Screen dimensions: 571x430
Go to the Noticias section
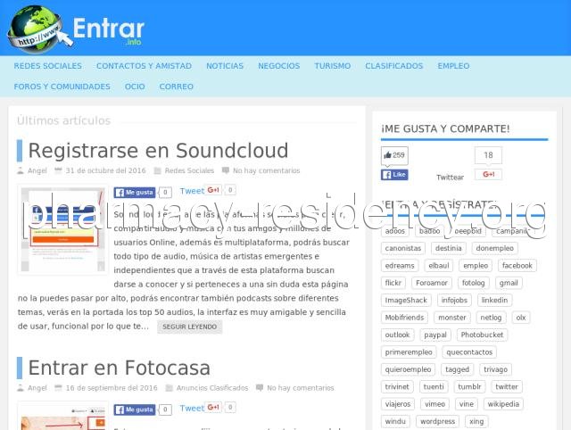coord(225,66)
